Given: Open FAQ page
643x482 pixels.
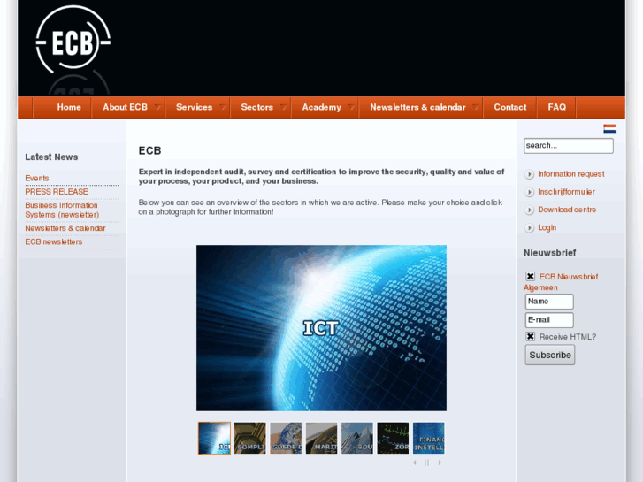Looking at the screenshot, I should pos(557,108).
